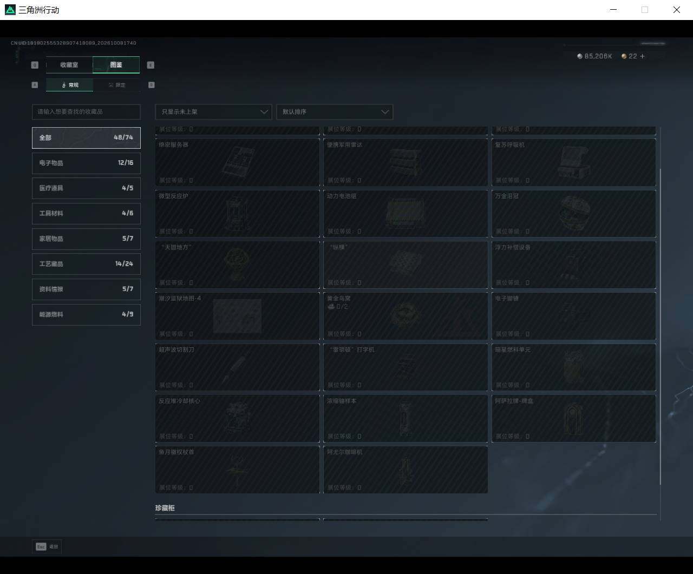693x574 pixels.
Task: Click the collectible search input field
Action: point(86,111)
